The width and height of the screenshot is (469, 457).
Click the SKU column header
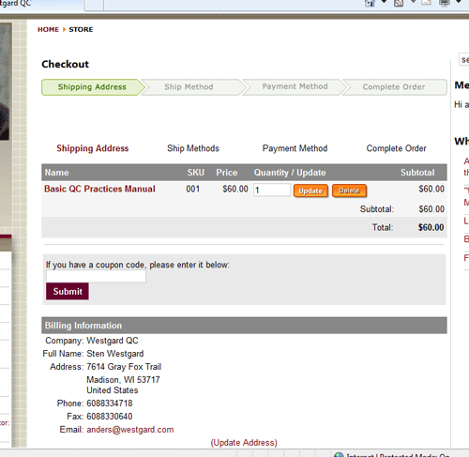click(196, 173)
